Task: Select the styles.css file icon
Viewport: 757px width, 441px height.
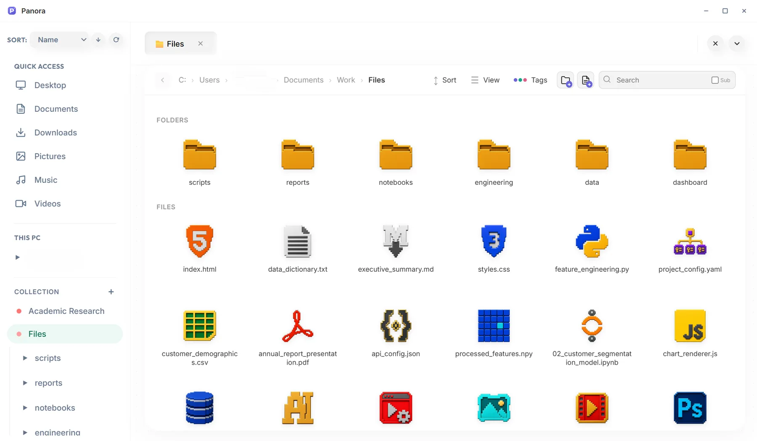Action: (x=494, y=241)
